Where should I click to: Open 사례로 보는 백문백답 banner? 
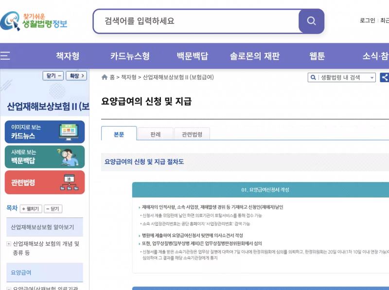[x=45, y=157]
